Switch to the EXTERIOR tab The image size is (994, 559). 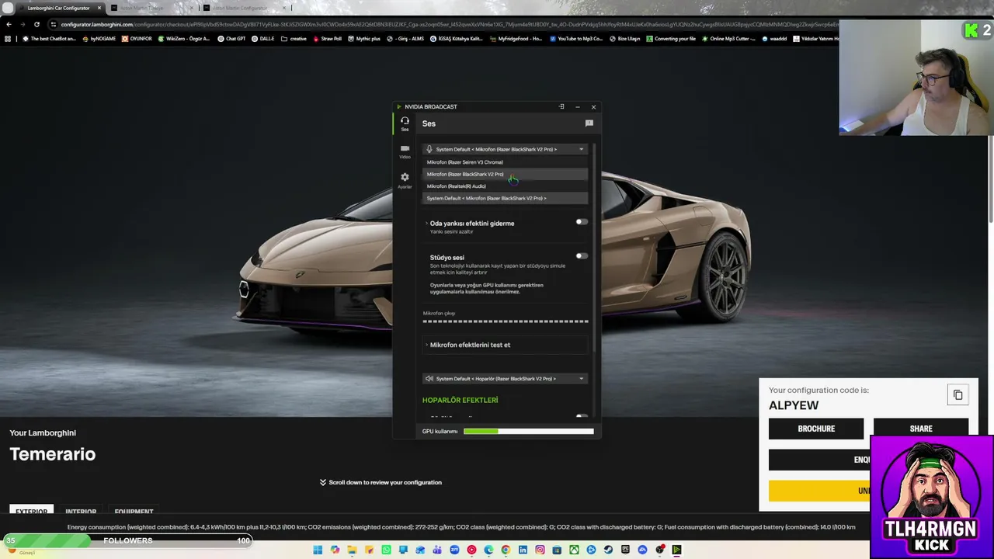coord(32,511)
